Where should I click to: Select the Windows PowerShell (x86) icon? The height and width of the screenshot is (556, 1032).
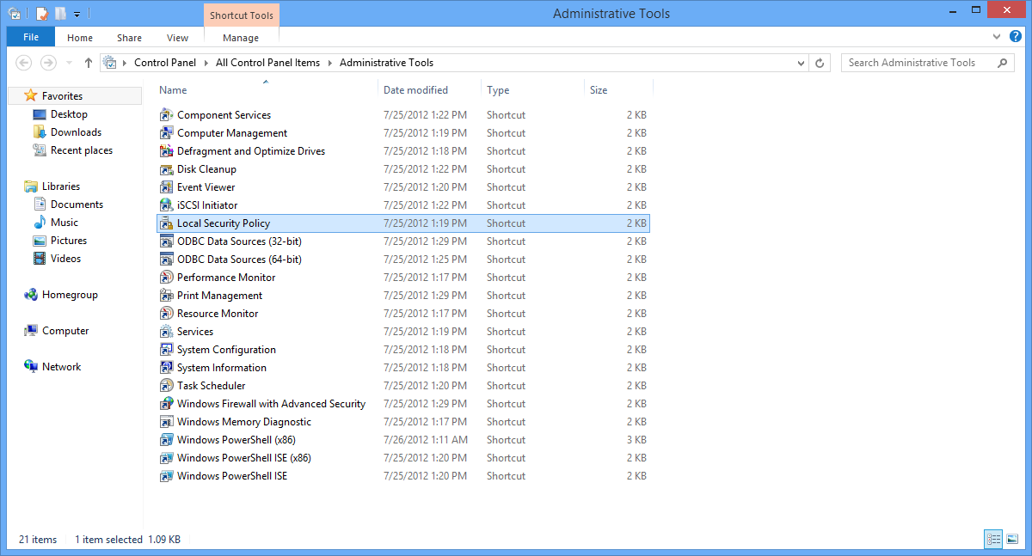click(x=167, y=440)
